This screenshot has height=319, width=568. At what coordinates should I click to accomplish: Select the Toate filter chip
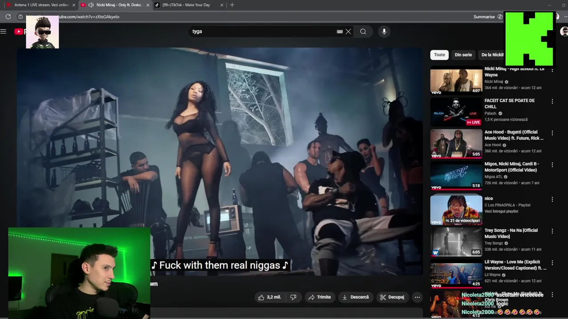click(439, 55)
